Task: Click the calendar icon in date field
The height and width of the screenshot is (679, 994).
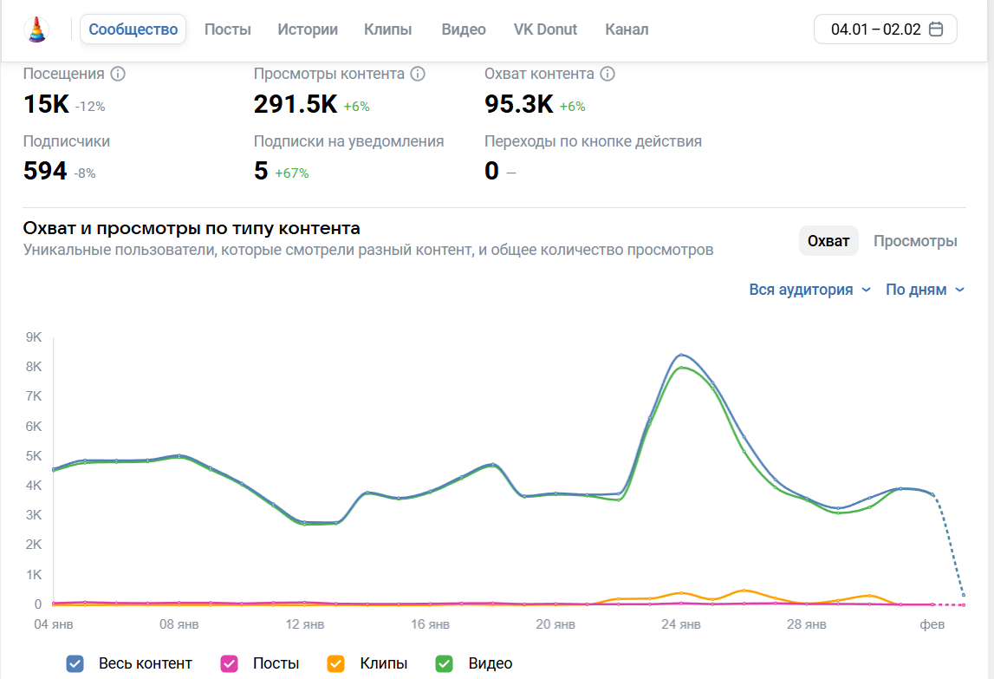Action: pos(936,29)
